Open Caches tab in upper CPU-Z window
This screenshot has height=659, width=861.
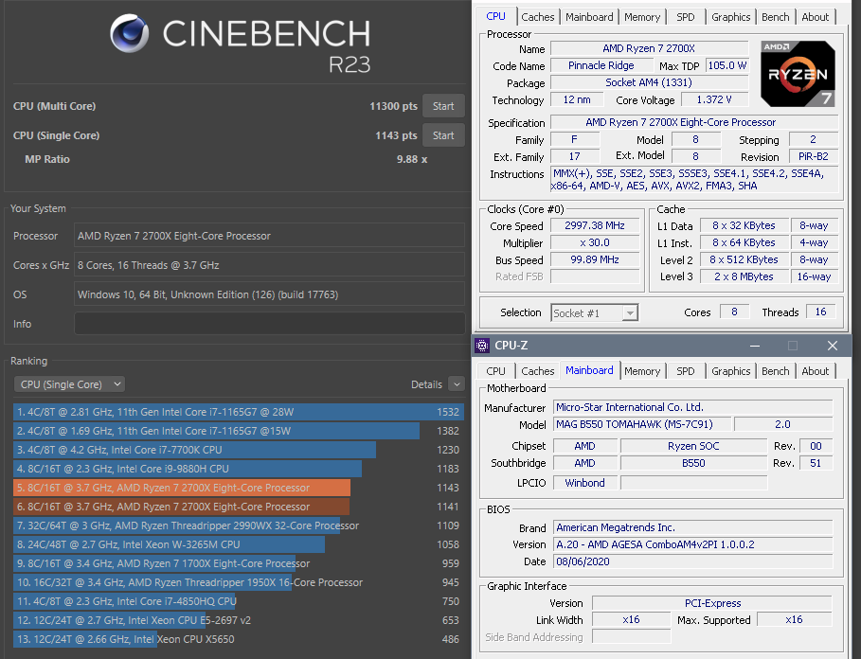(x=538, y=17)
